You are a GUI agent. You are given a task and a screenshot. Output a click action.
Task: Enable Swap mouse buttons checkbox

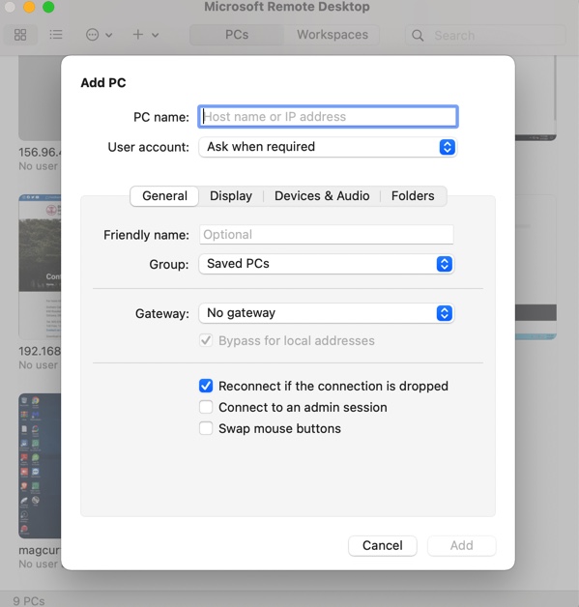click(206, 428)
